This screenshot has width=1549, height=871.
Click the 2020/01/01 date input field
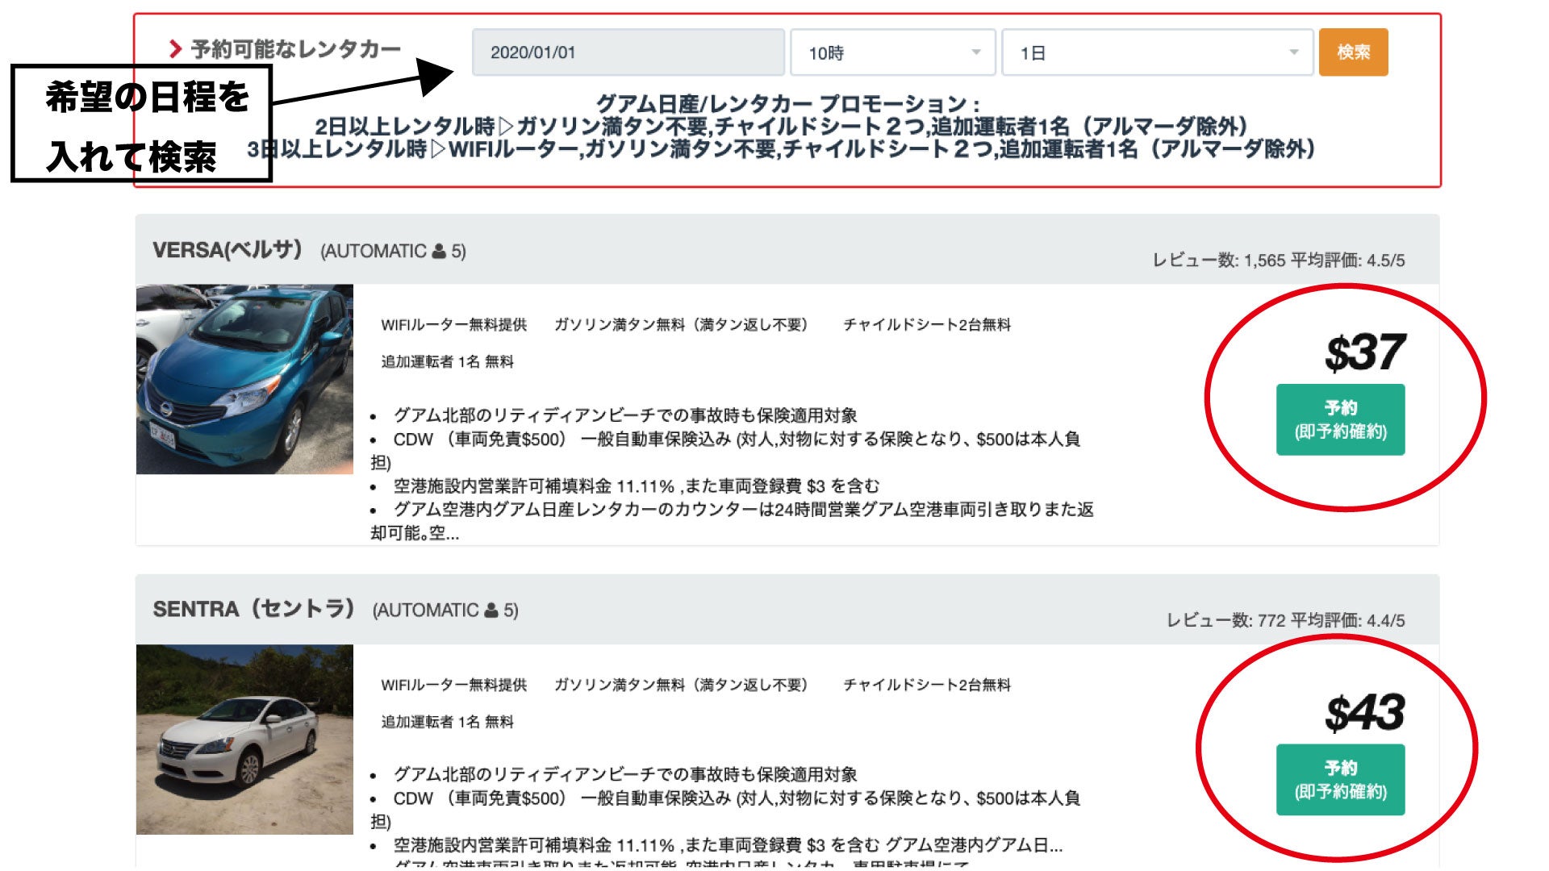click(x=628, y=52)
